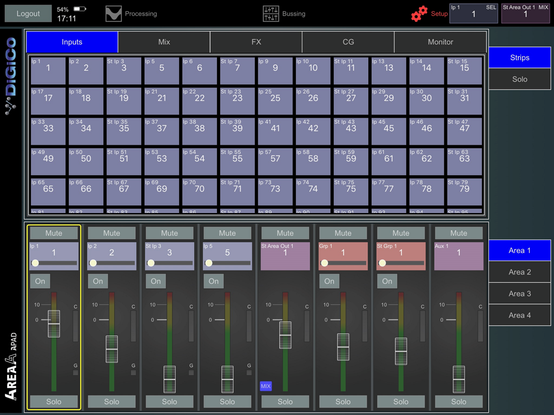Open the Bussing screen icon
The image size is (554, 415).
270,14
